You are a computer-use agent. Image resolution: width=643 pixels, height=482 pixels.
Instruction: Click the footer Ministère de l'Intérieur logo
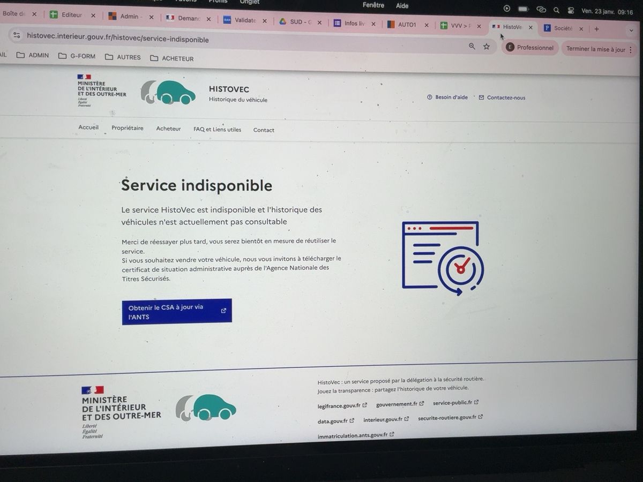(121, 412)
